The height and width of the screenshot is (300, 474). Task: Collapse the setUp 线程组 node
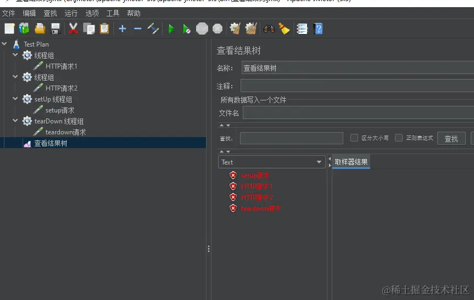pos(15,99)
